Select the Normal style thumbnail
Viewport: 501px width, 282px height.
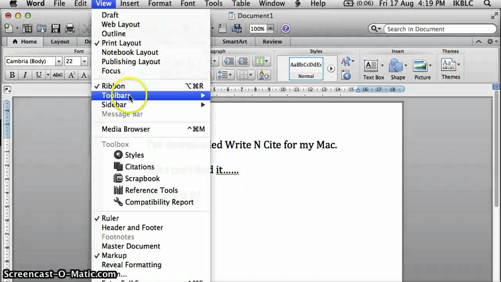pyautogui.click(x=306, y=69)
